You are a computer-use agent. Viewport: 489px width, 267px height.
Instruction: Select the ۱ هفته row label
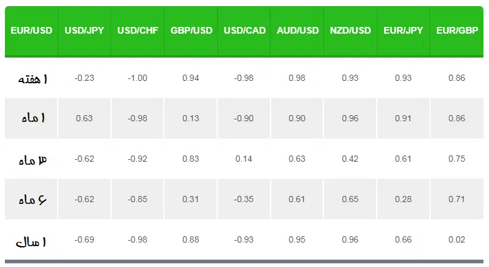[x=33, y=79]
